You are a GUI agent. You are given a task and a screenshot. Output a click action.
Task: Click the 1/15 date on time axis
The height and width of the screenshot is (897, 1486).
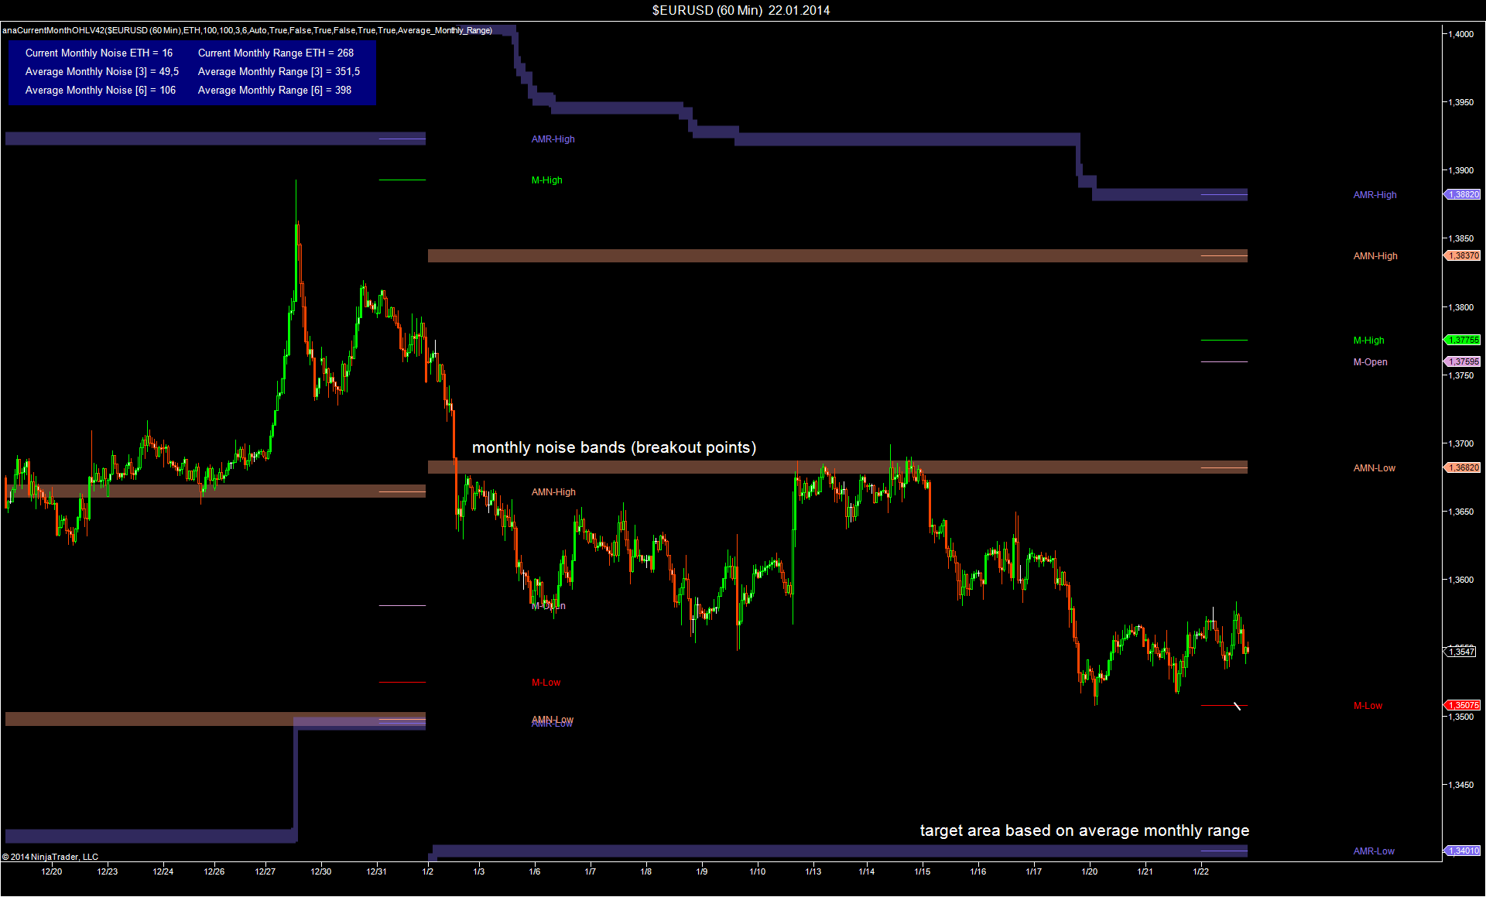[x=923, y=871]
